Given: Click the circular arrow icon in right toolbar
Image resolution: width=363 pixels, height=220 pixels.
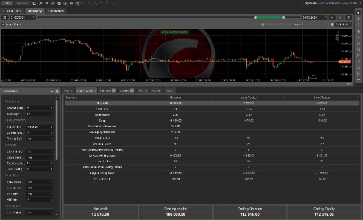Looking at the screenshot, I should 358,74.
